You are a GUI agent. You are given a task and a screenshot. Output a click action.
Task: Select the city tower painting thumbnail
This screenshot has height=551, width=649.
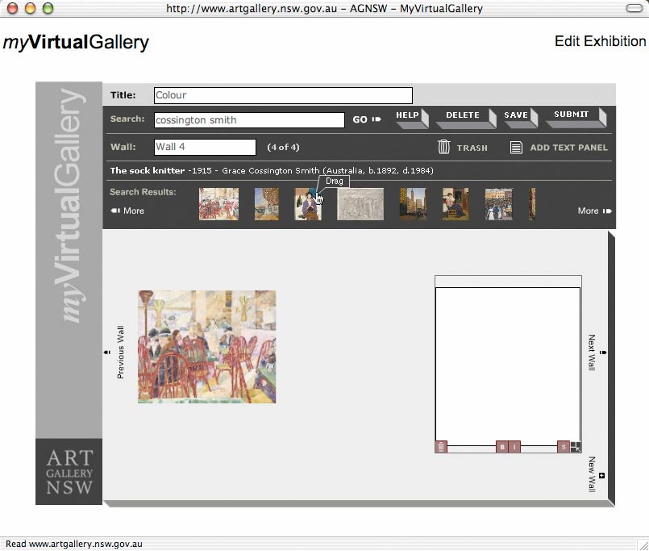pos(413,204)
